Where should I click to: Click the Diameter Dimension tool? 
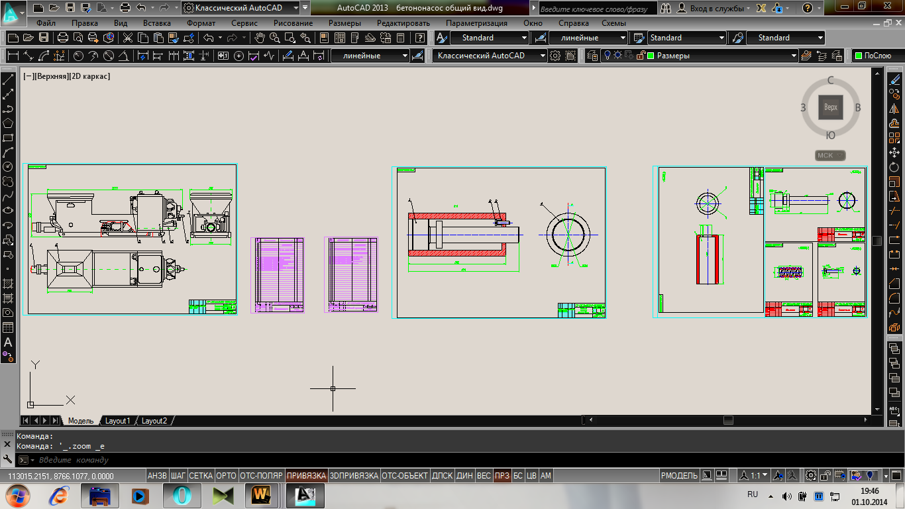point(109,56)
